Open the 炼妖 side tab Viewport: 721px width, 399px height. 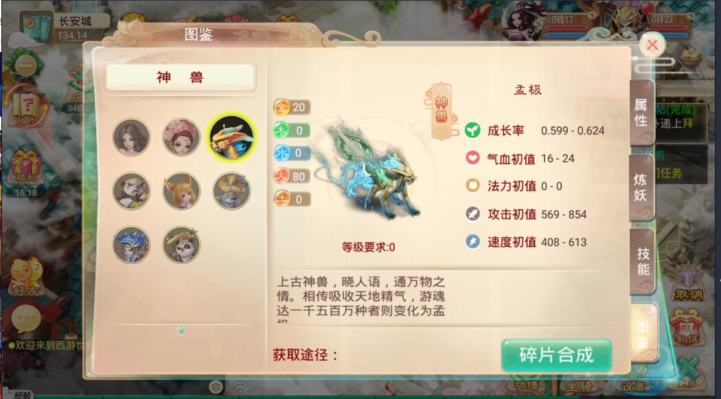(x=641, y=187)
